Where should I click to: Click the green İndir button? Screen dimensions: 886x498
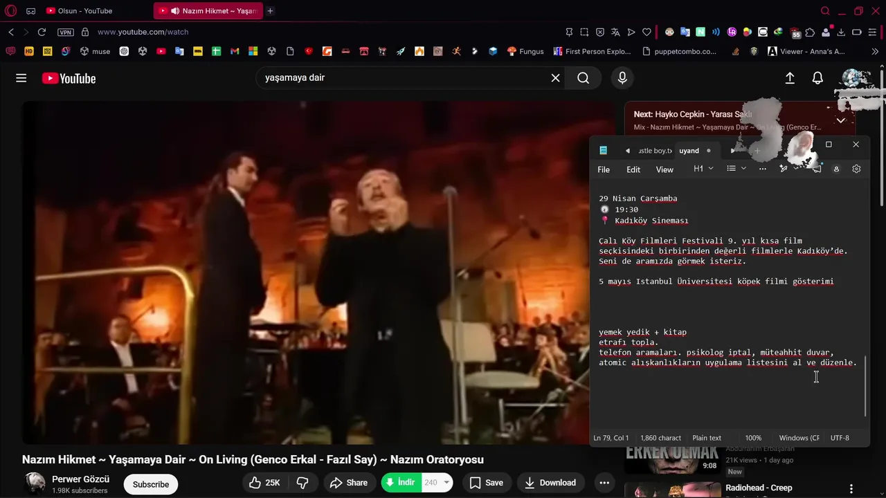[x=401, y=483]
